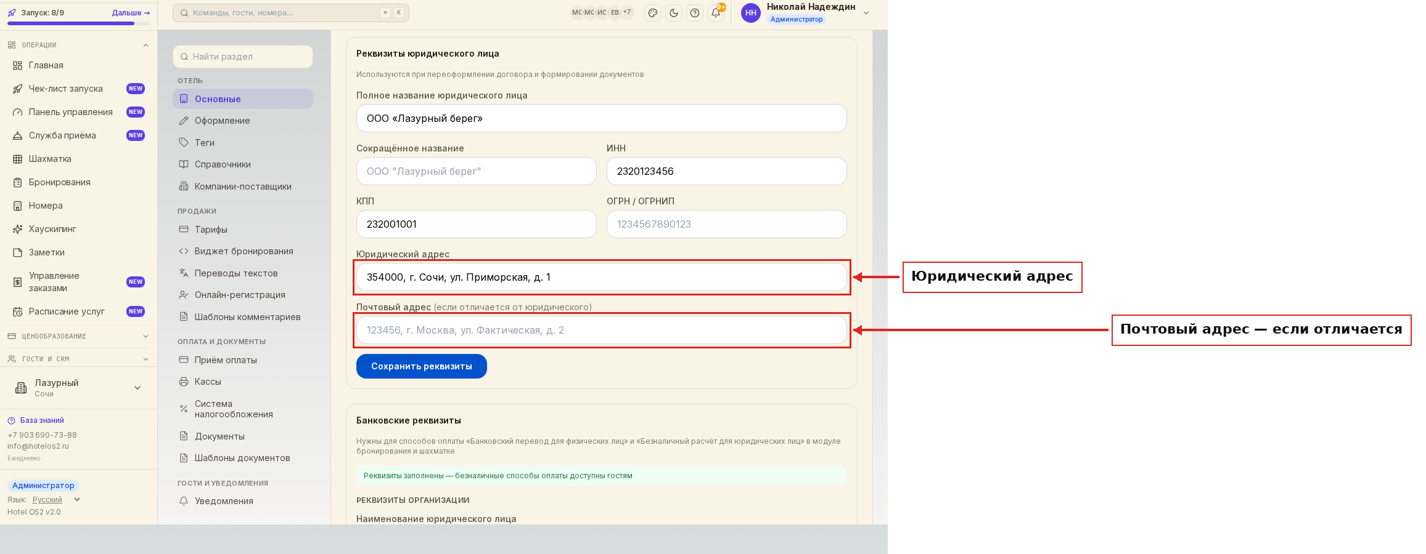
Task: Open Справочники settings section
Action: point(243,164)
